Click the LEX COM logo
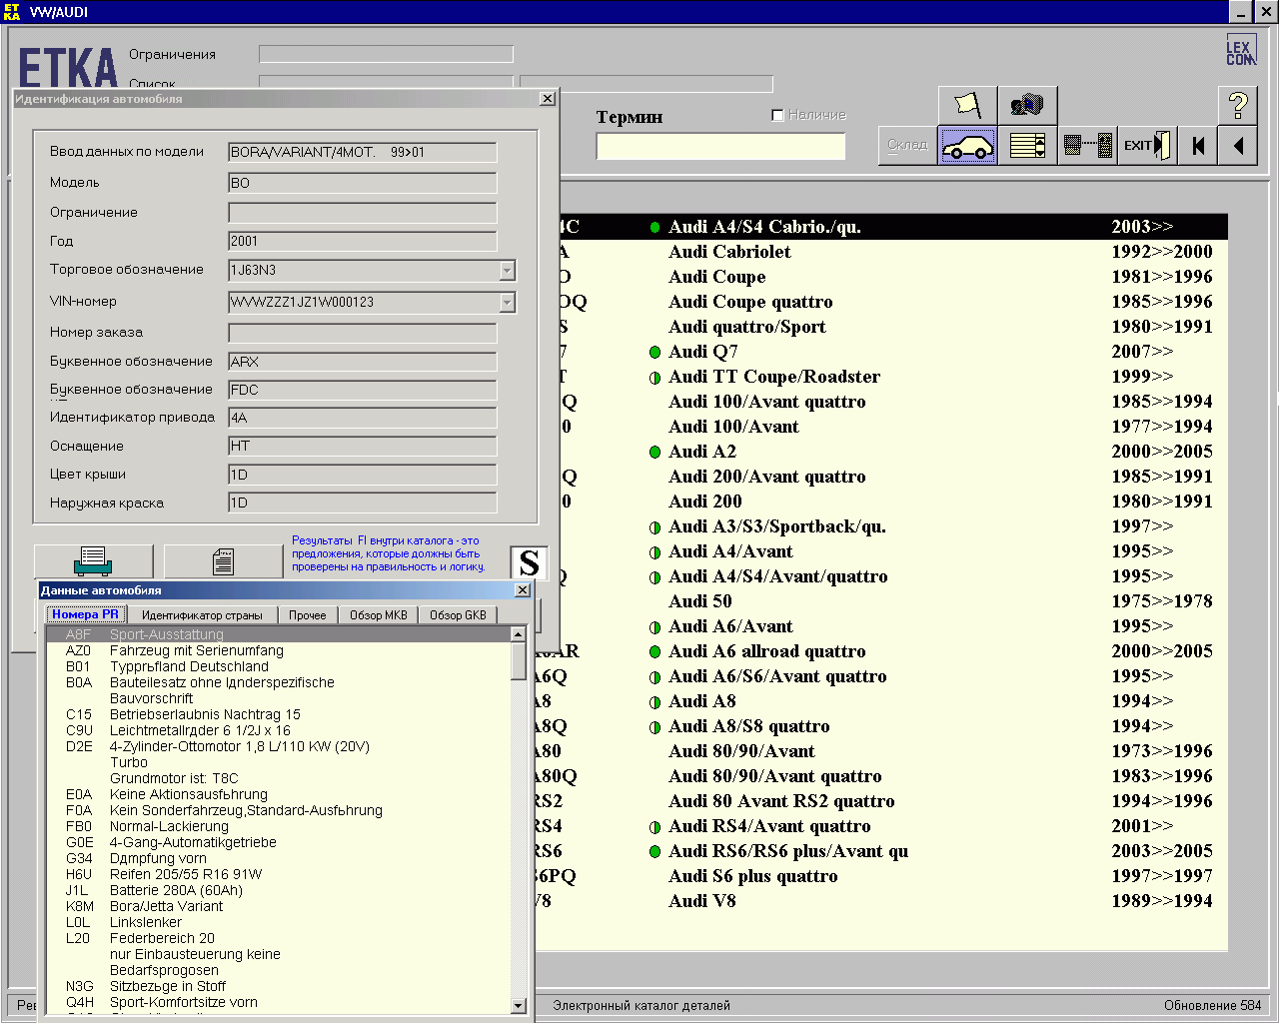This screenshot has width=1279, height=1023. click(1240, 51)
